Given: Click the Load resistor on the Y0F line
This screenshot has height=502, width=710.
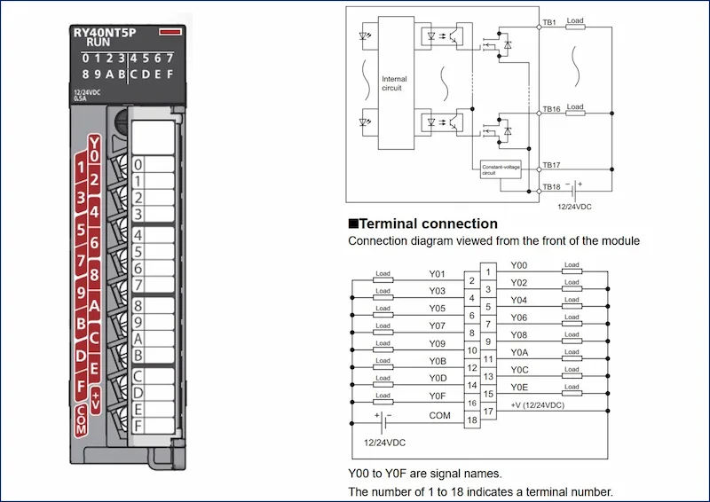Looking at the screenshot, I should (x=383, y=402).
